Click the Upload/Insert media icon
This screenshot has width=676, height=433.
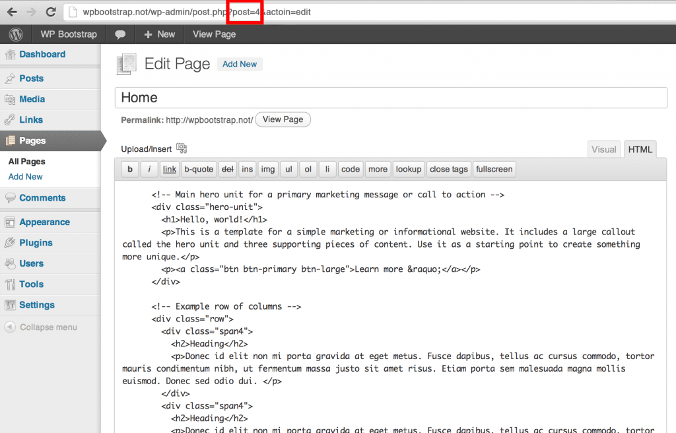tap(182, 149)
